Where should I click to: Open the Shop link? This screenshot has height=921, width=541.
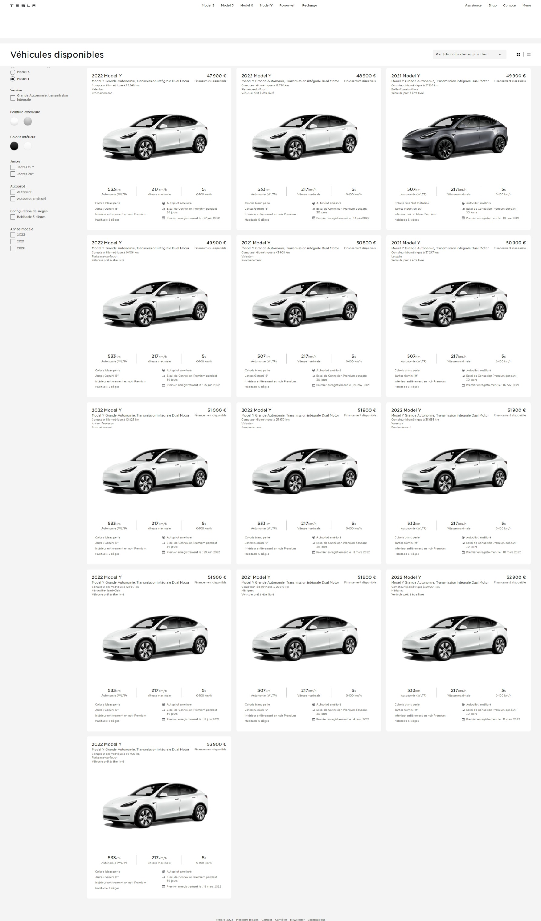(x=493, y=5)
